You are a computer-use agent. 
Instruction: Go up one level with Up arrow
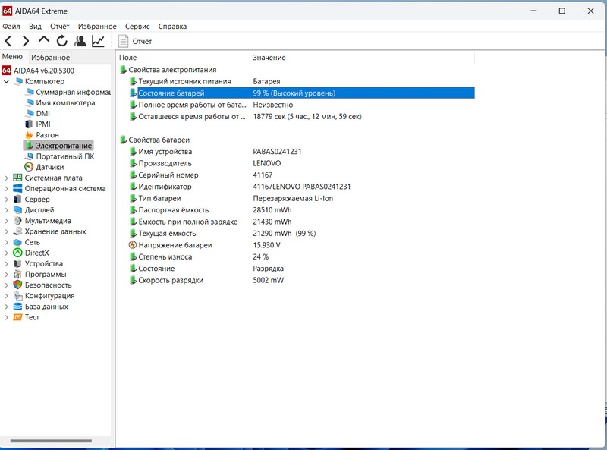(44, 41)
